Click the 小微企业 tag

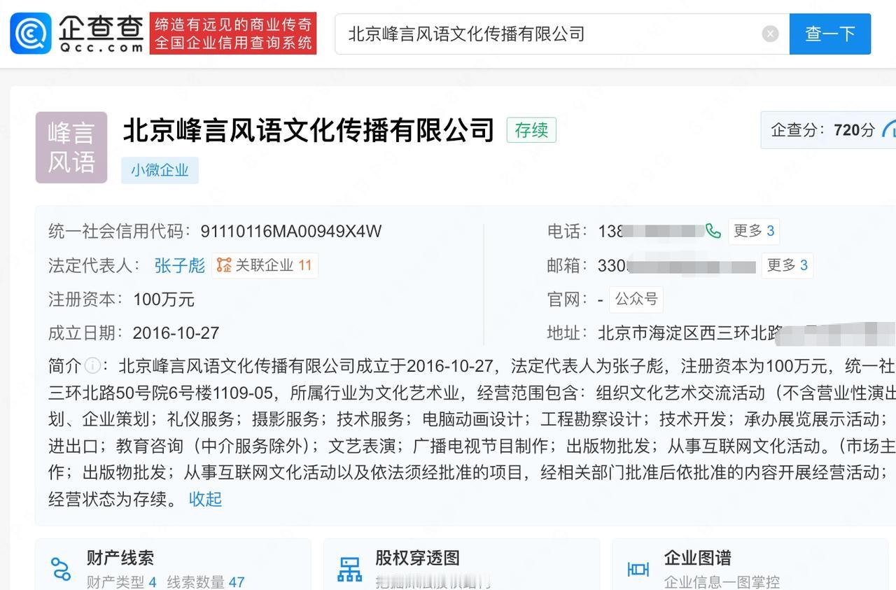(160, 170)
